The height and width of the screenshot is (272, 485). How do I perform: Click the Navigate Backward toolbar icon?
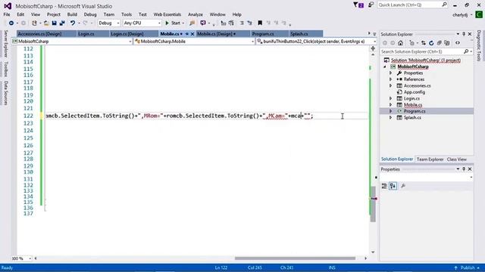[x=11, y=23]
